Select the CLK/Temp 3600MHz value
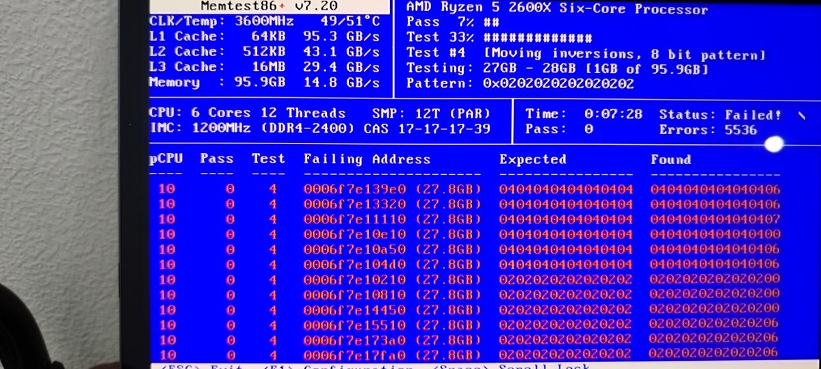Image resolution: width=821 pixels, height=369 pixels. [x=265, y=21]
